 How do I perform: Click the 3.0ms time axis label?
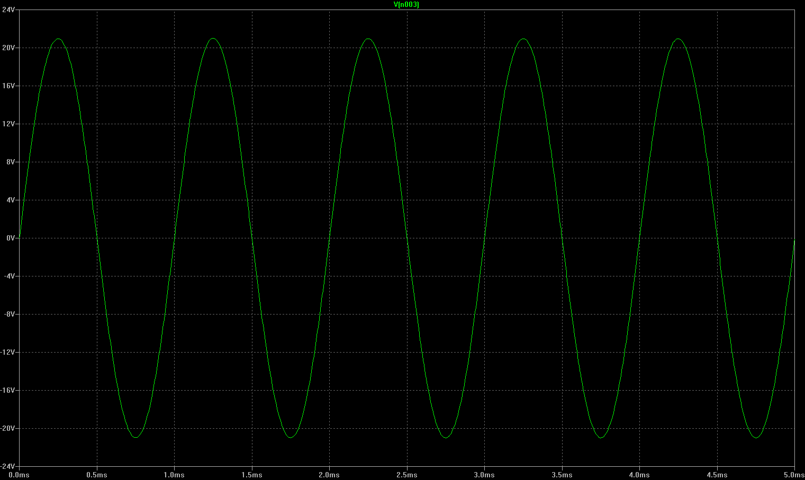coord(484,475)
